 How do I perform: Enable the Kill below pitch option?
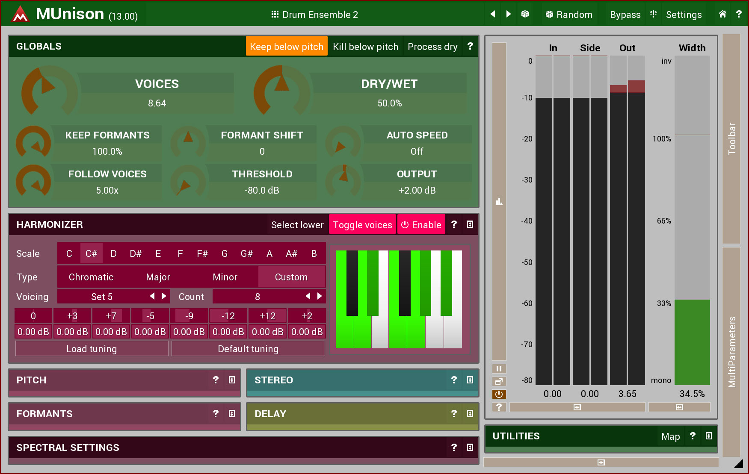click(365, 46)
